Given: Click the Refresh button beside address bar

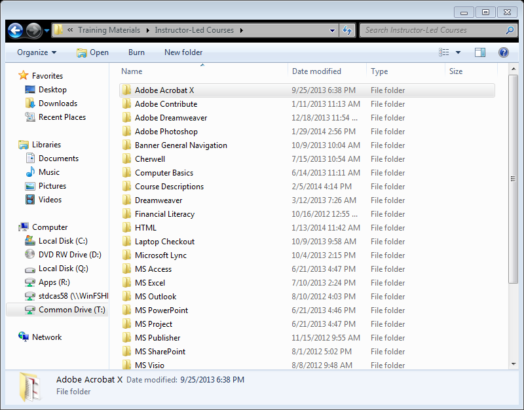Looking at the screenshot, I should (x=347, y=30).
